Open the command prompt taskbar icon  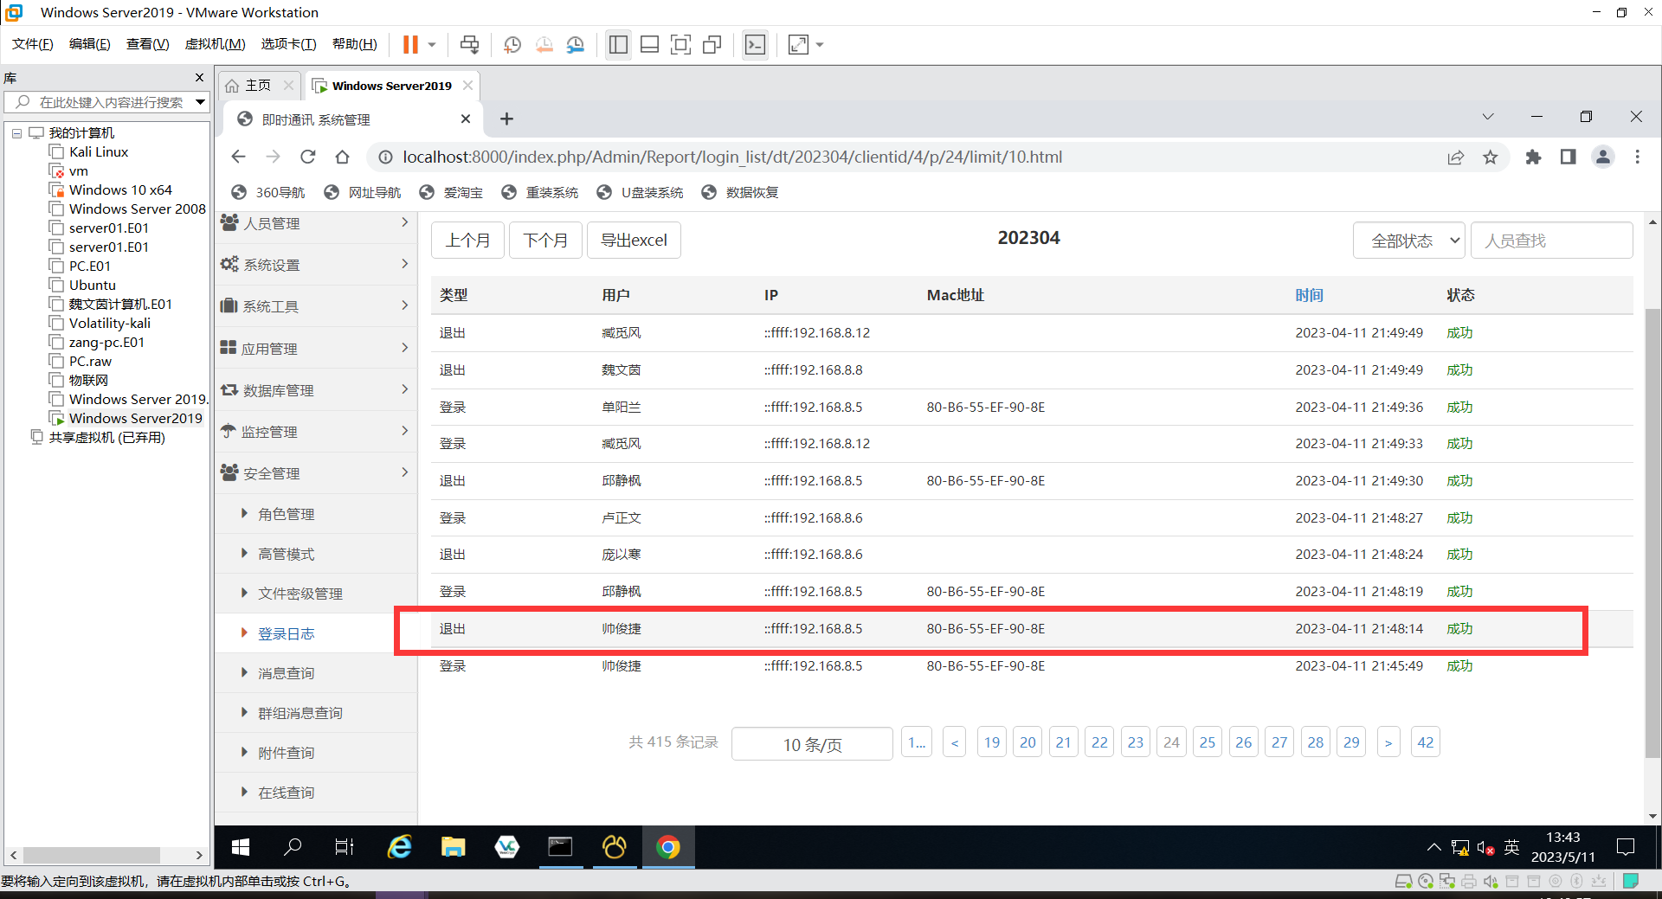pos(560,847)
